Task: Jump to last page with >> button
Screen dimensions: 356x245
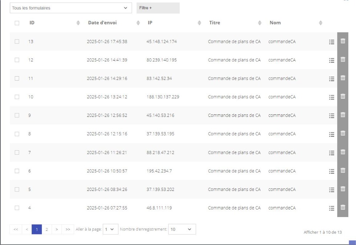Action: click(68, 229)
